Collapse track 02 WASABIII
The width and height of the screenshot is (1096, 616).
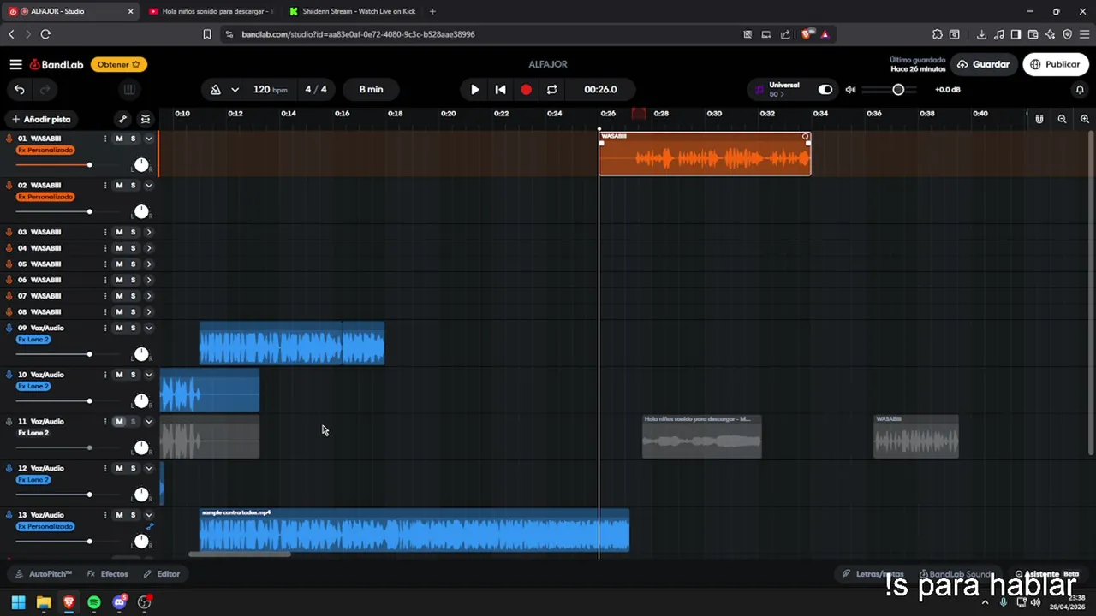click(148, 185)
